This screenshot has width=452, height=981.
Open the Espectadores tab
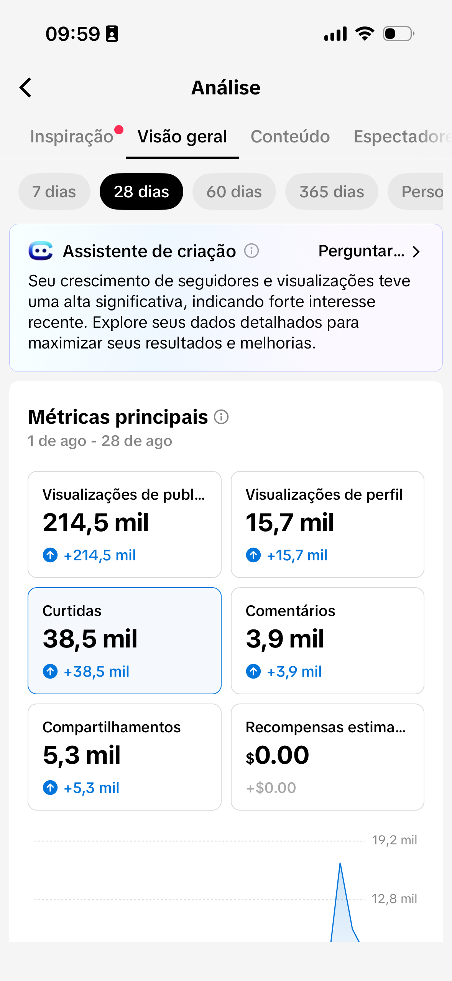[403, 137]
